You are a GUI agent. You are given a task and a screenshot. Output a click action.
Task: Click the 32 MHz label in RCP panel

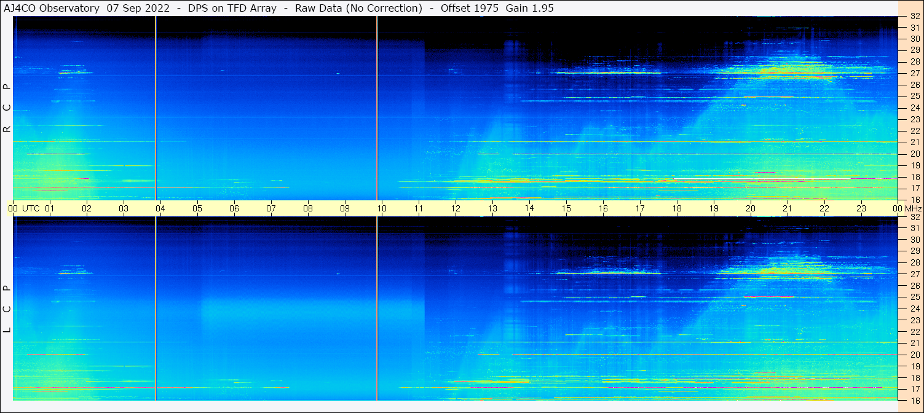click(x=914, y=17)
